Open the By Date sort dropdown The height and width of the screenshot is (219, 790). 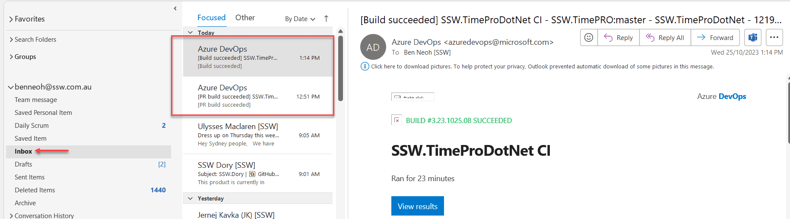[300, 19]
